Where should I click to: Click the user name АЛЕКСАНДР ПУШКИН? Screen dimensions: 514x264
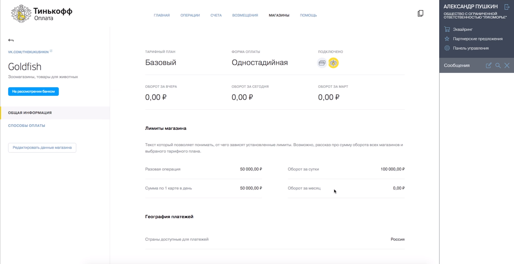471,6
